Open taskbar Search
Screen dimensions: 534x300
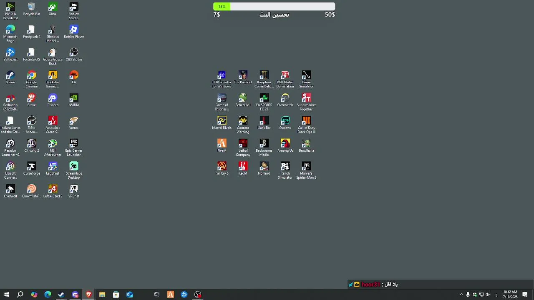(x=20, y=295)
